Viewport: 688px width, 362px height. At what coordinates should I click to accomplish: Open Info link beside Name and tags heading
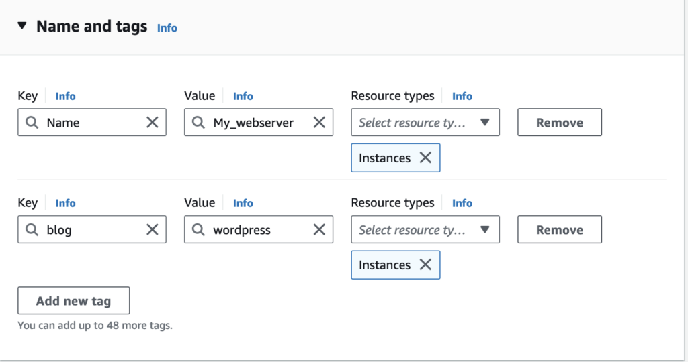point(167,27)
